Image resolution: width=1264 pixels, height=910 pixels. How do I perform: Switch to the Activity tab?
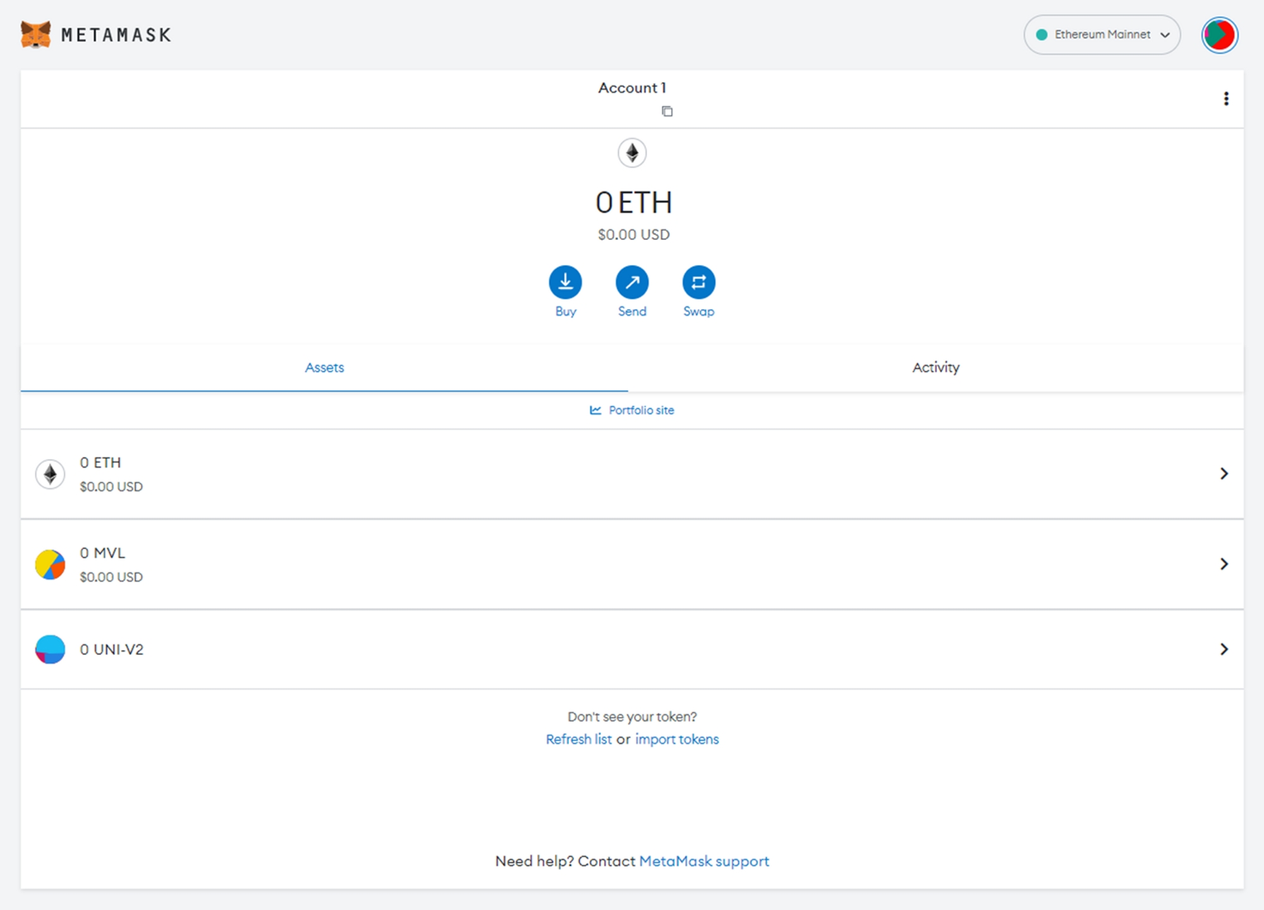935,368
